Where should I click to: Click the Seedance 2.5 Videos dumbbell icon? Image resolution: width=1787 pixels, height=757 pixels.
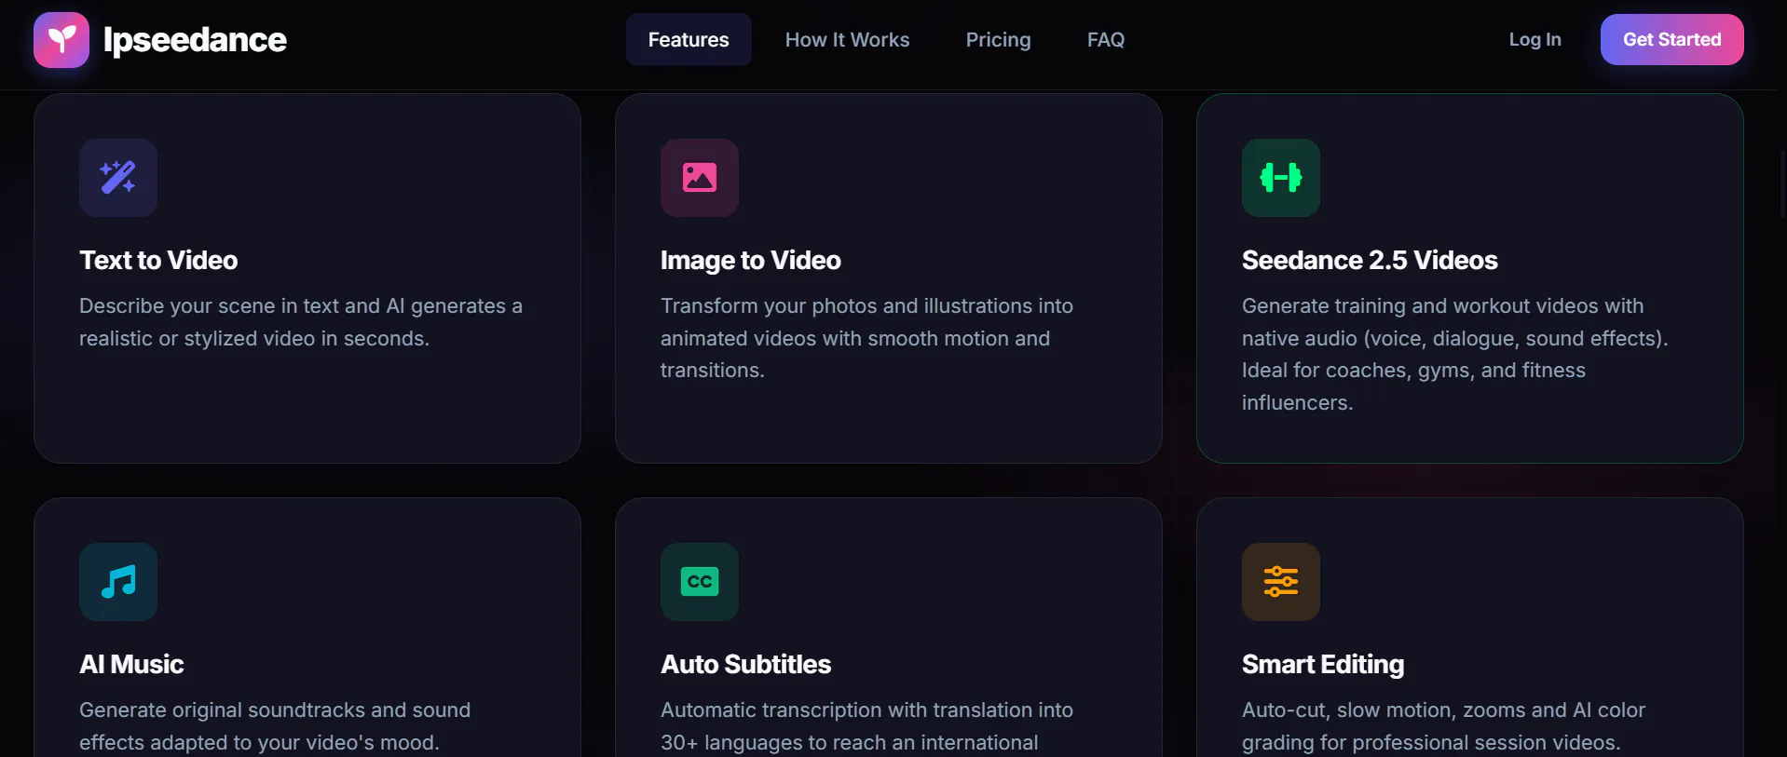tap(1281, 178)
